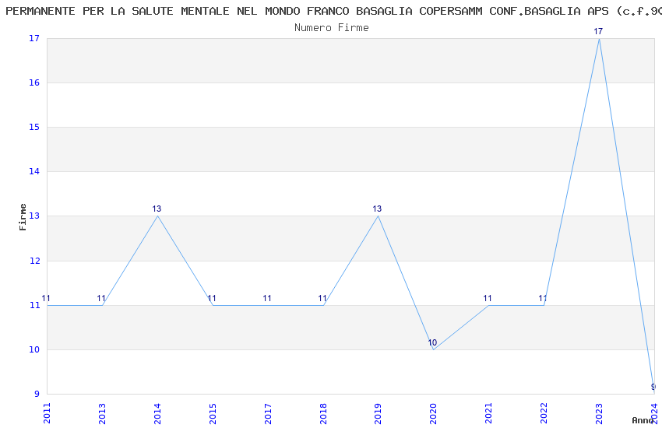Click the data label 11 for year 2021

[488, 298]
